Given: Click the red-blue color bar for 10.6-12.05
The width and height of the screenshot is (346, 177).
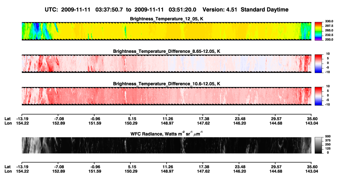Looking at the screenshot, I should point(318,96).
